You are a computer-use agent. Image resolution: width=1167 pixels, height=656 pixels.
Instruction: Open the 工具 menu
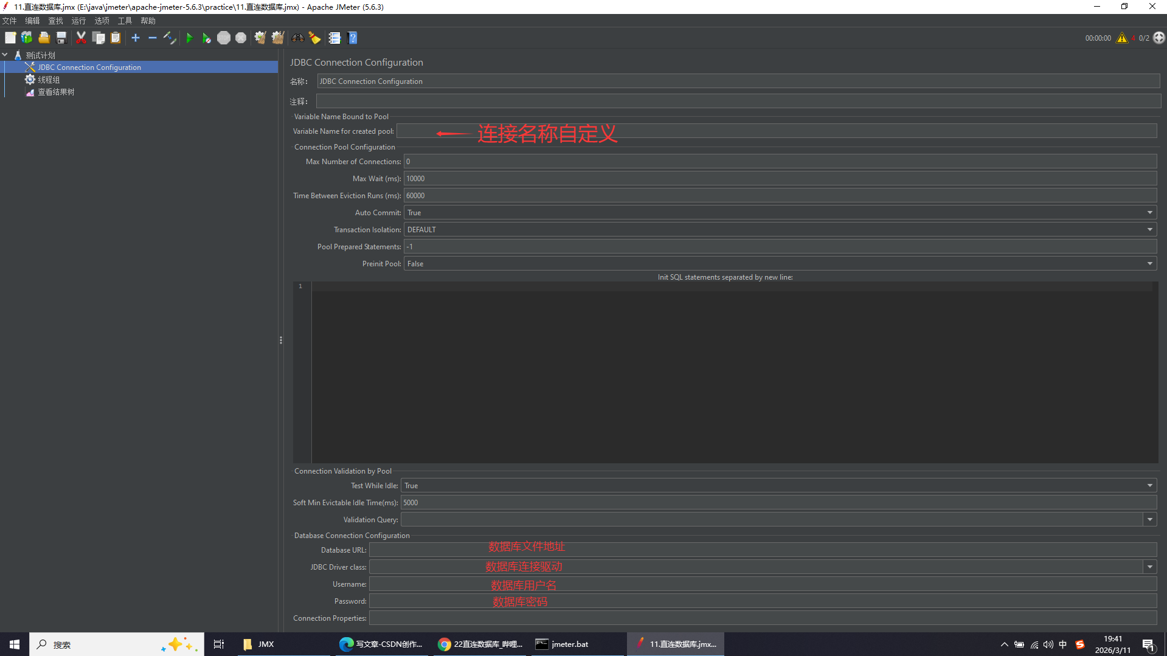pyautogui.click(x=125, y=21)
